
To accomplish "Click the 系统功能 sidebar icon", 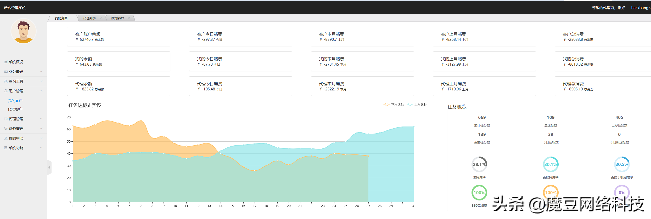I will [x=5, y=148].
